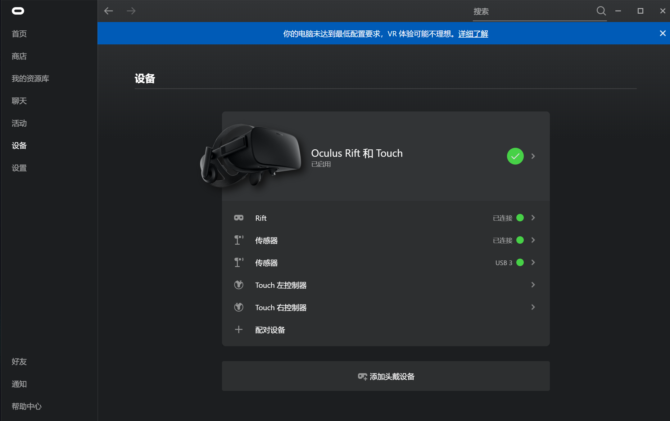Click the USB 3 sensor status indicator

tap(520, 262)
